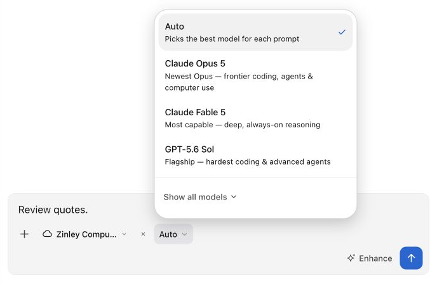Pick GPT-5.6 Sol as the model
Viewport: 437px width, 285px height.
(x=255, y=155)
